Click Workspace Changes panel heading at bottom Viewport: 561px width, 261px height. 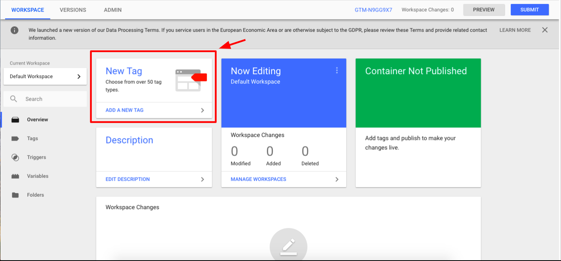[x=133, y=207]
